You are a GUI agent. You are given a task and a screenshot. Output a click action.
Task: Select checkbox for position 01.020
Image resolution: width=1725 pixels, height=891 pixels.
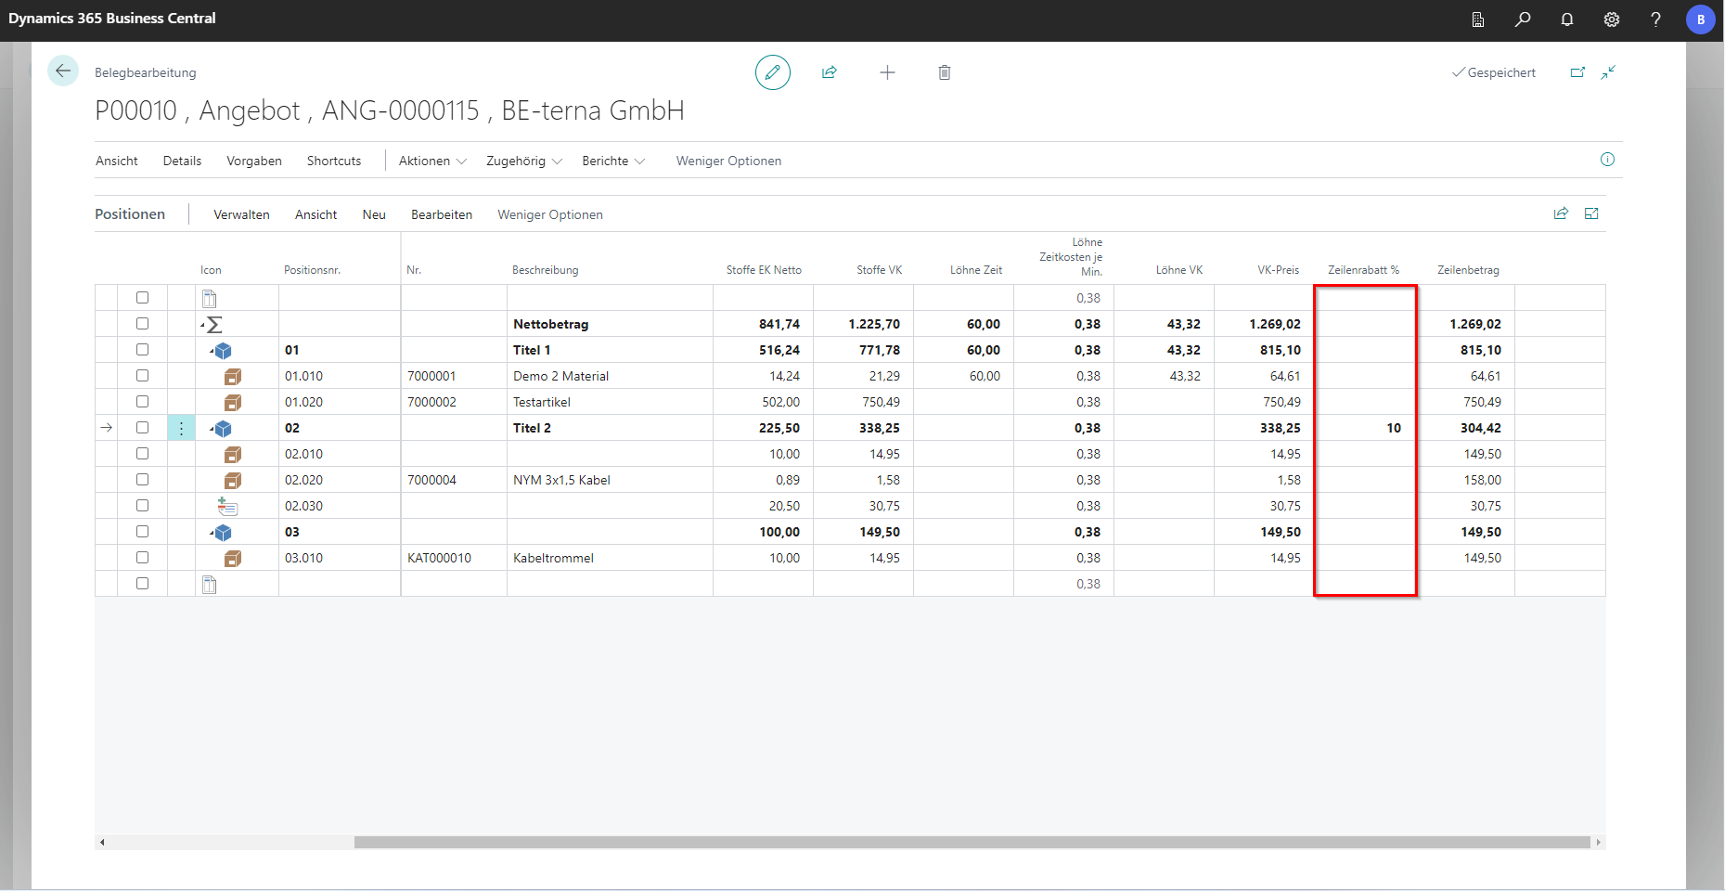[142, 402]
